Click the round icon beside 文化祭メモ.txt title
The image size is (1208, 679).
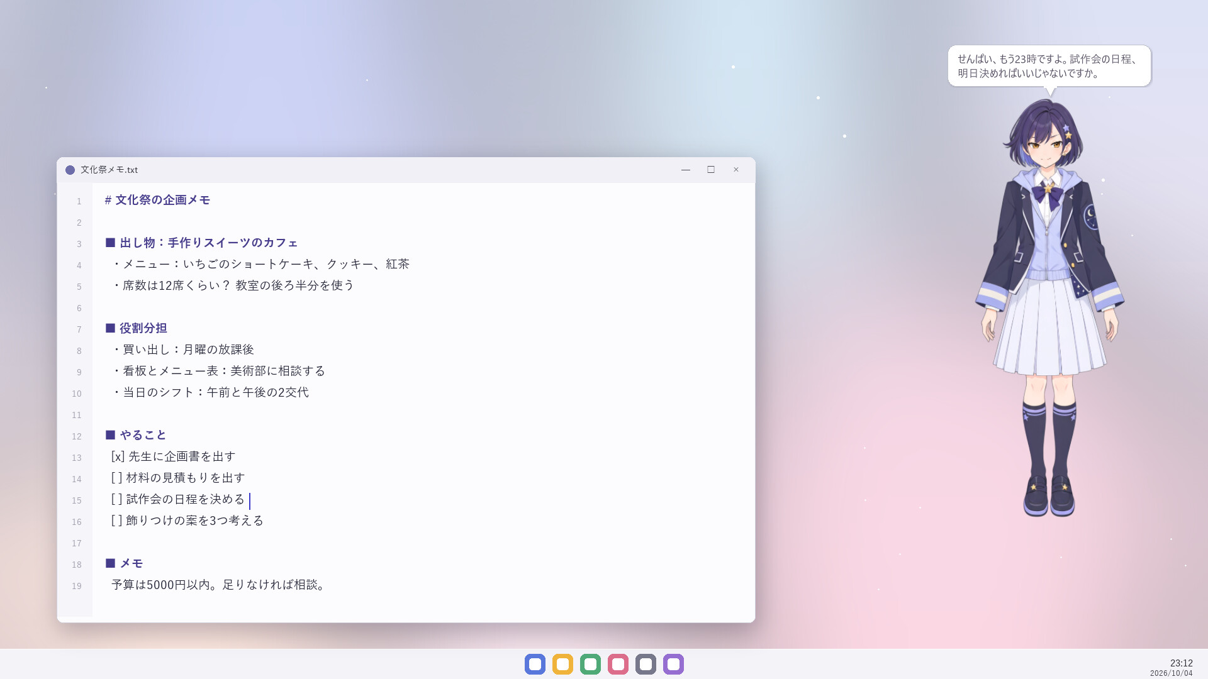(x=70, y=170)
